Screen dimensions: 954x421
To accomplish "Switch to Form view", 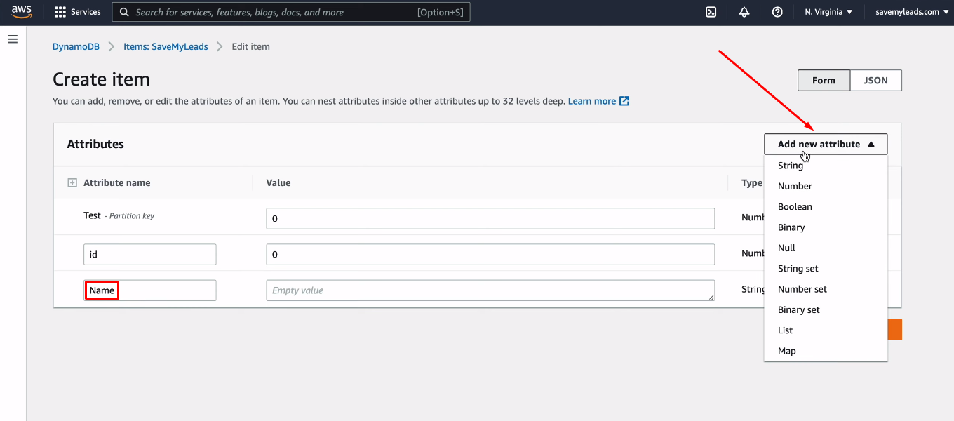I will click(x=824, y=81).
